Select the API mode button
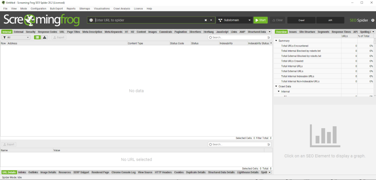Image resolution: width=376 pixels, height=180 pixels. (330, 20)
